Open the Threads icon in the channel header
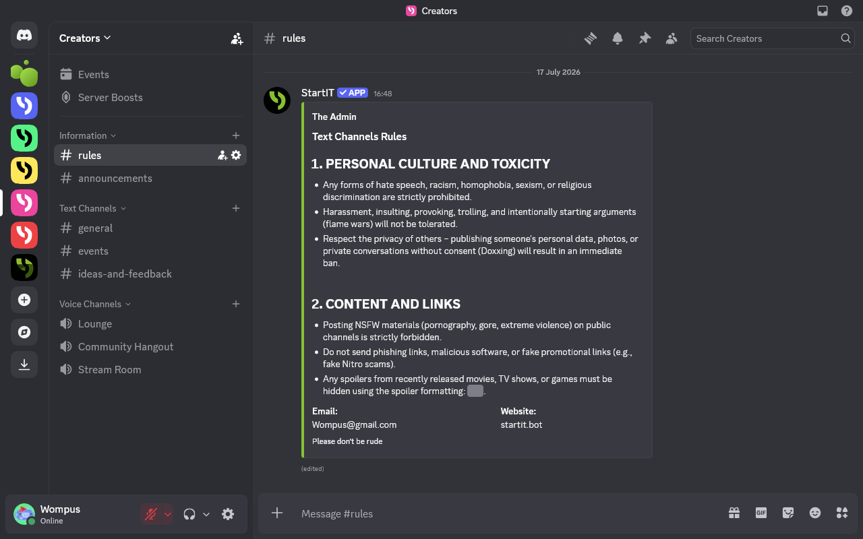Viewport: 863px width, 539px height. [591, 38]
